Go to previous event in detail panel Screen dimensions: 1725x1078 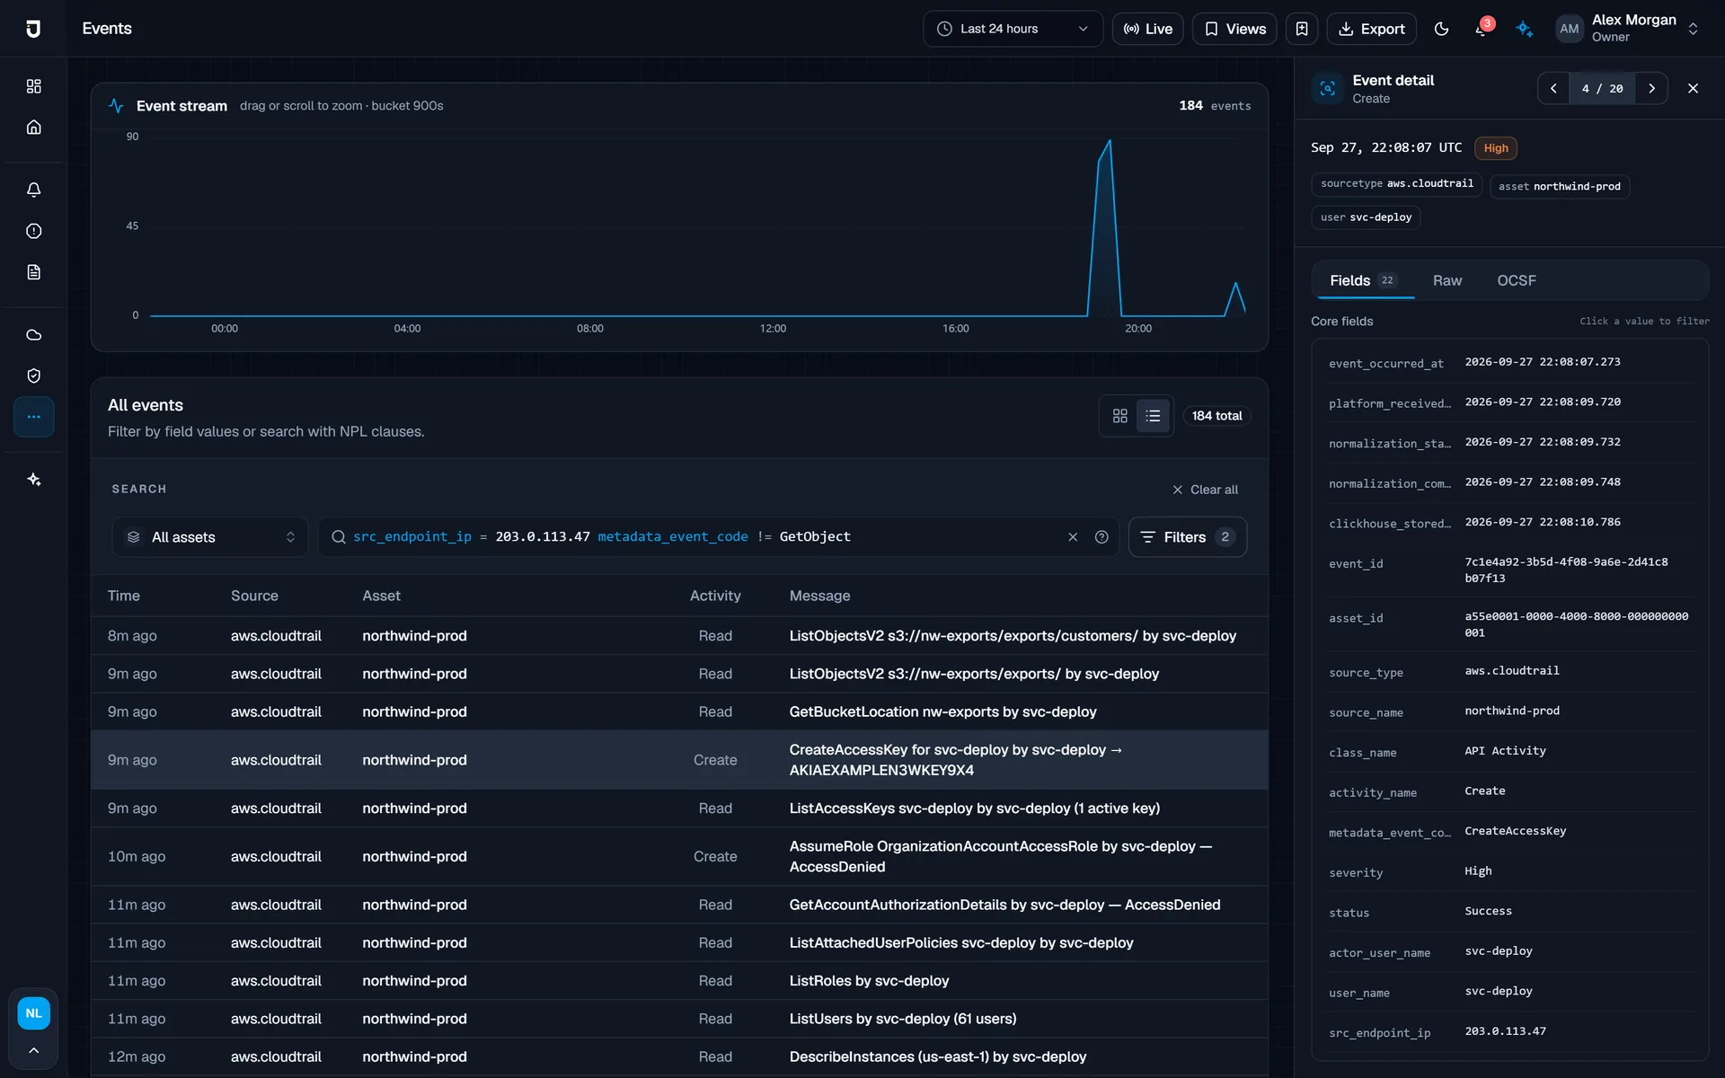(1553, 88)
